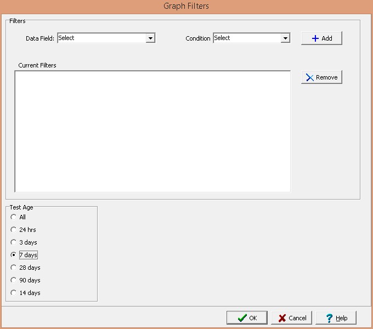Open the Condition dropdown arrow
This screenshot has height=329, width=373.
(x=285, y=38)
